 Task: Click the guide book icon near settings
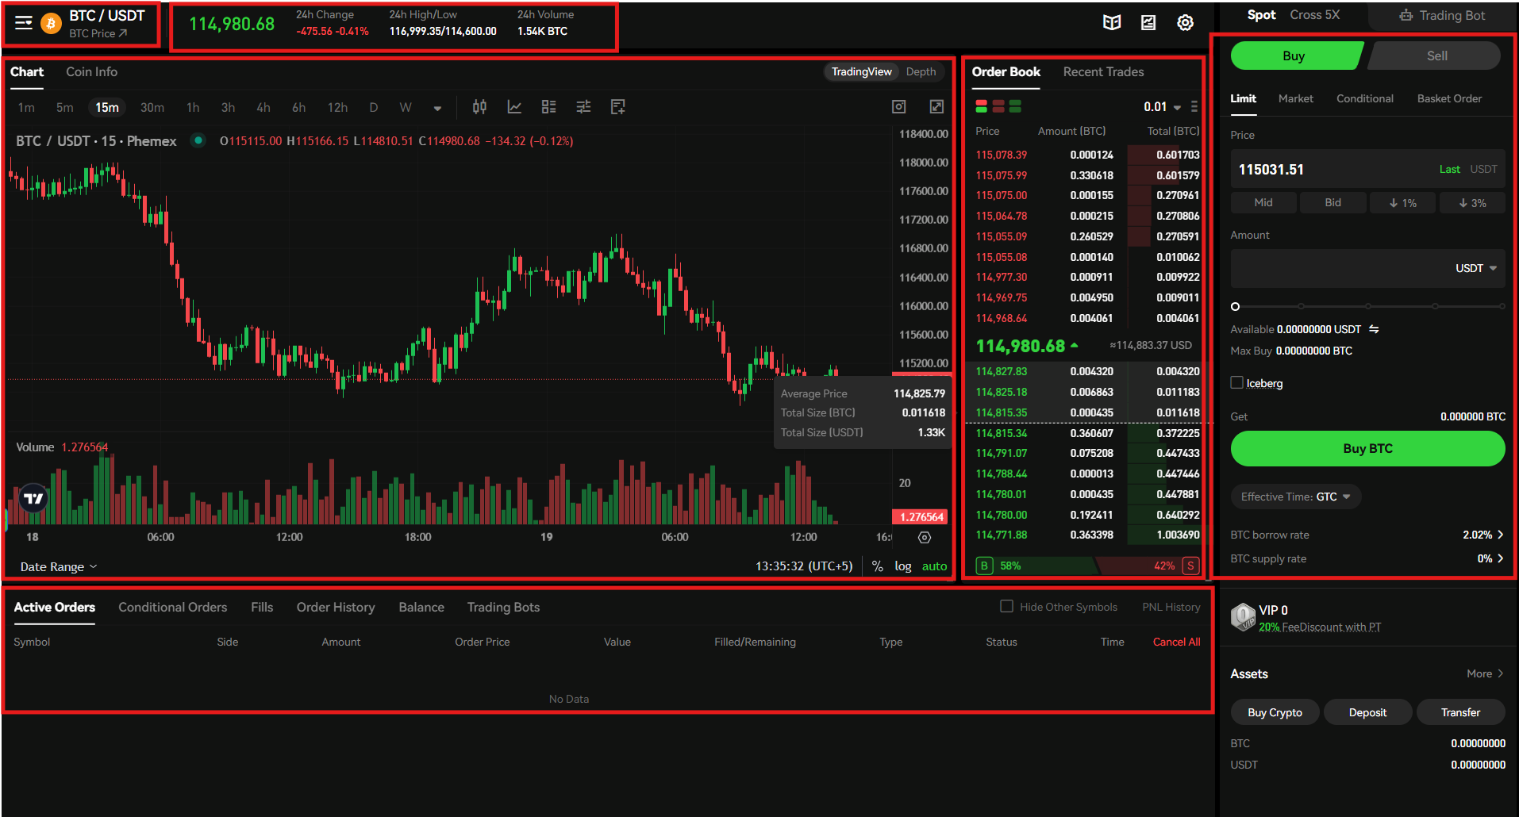click(x=1112, y=22)
